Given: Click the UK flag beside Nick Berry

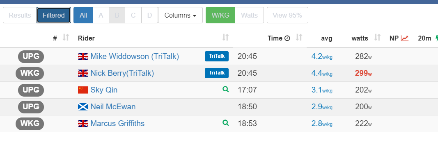Looking at the screenshot, I should click(x=83, y=73).
